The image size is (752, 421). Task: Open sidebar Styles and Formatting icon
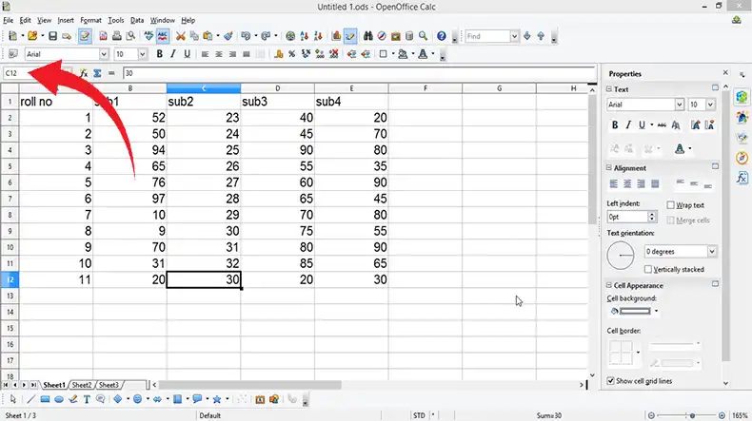click(x=742, y=117)
